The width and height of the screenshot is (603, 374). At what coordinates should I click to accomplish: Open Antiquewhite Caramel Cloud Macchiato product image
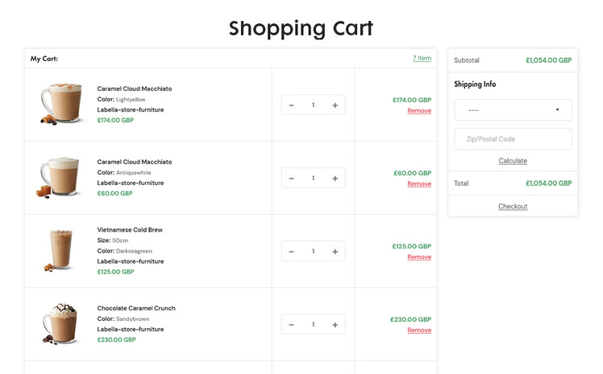(x=60, y=177)
